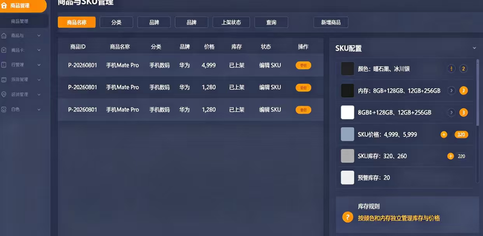The height and width of the screenshot is (236, 483).
Task: Click the arrow icon in 内存 row
Action: (x=451, y=90)
